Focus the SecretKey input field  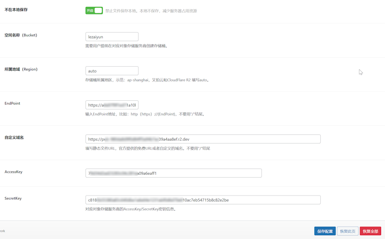pyautogui.click(x=202, y=200)
